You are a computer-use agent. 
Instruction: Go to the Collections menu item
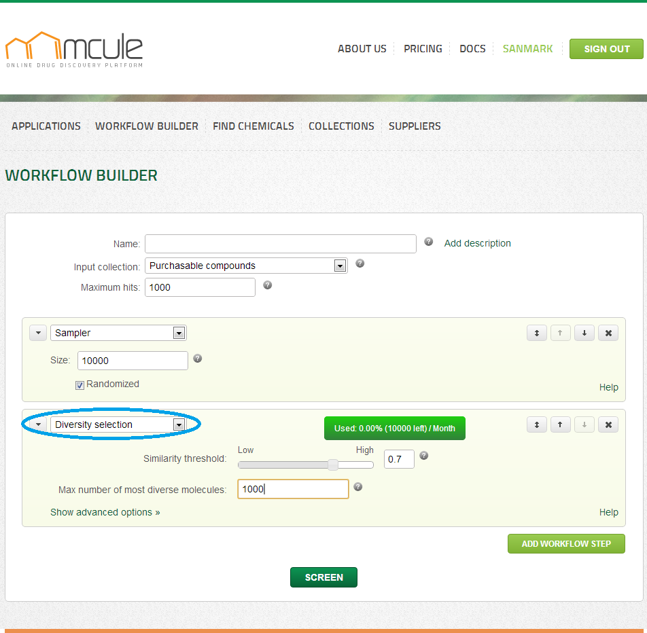[341, 126]
